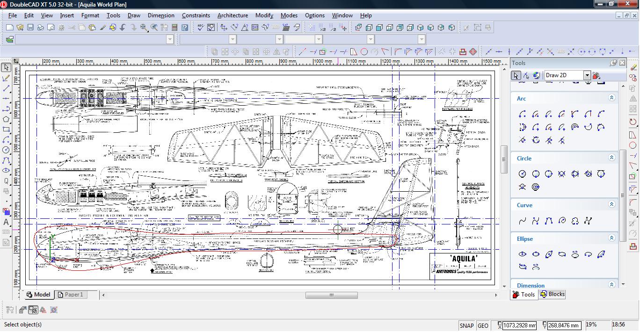Pick the first ellipse tool in Ellipse section
Viewport: 640px width, 332px height.
tap(523, 254)
